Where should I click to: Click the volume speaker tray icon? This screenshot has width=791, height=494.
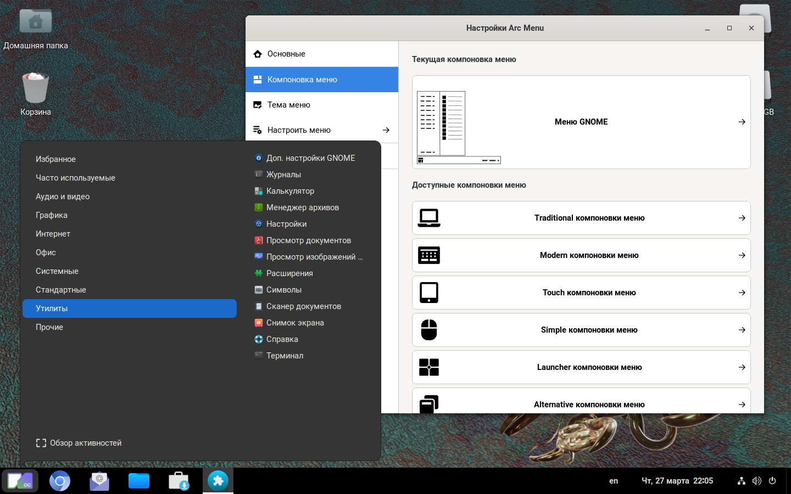[757, 481]
